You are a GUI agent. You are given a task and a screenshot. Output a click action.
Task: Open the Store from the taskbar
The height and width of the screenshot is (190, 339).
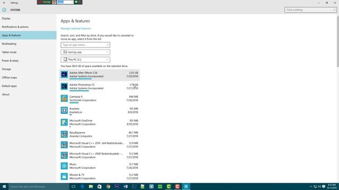coord(100,186)
